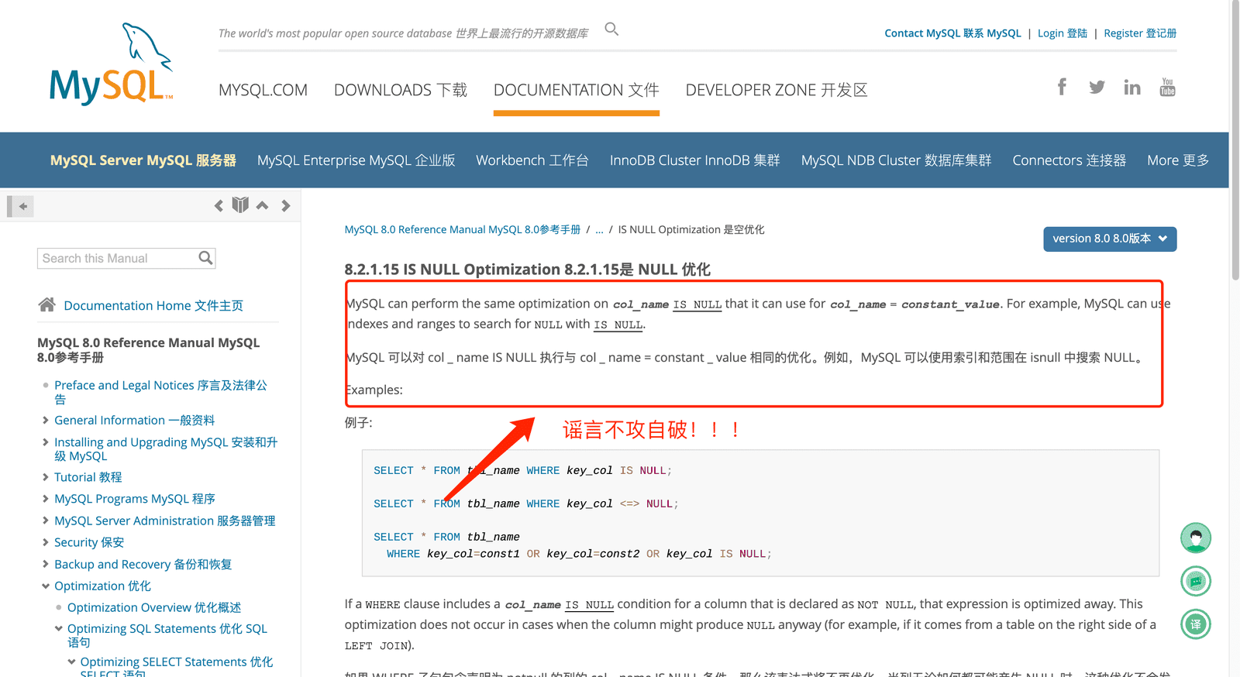The image size is (1240, 677).
Task: Expand the MySQL Programs section arrow
Action: tap(46, 499)
